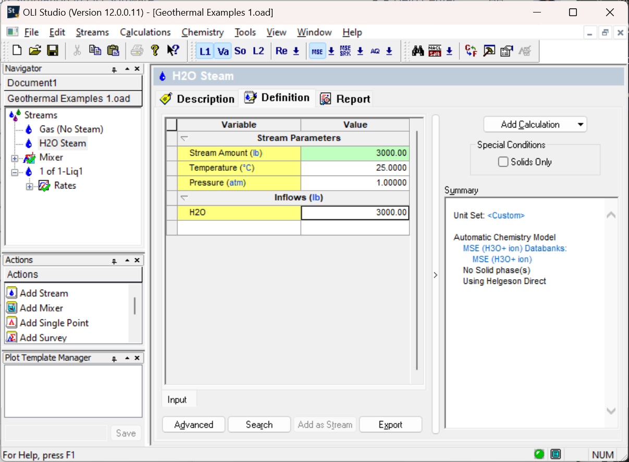The height and width of the screenshot is (462, 629).
Task: Click the Paste clipboard icon
Action: point(113,51)
